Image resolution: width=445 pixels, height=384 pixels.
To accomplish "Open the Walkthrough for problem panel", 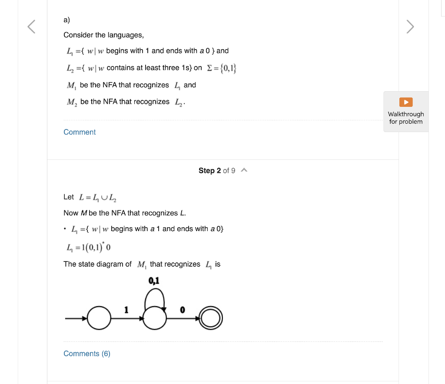I will (x=405, y=111).
